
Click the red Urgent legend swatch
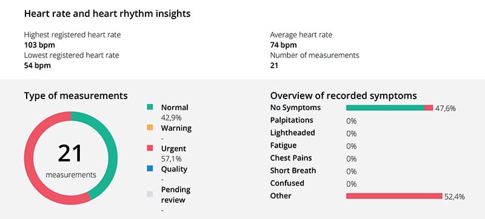150,148
